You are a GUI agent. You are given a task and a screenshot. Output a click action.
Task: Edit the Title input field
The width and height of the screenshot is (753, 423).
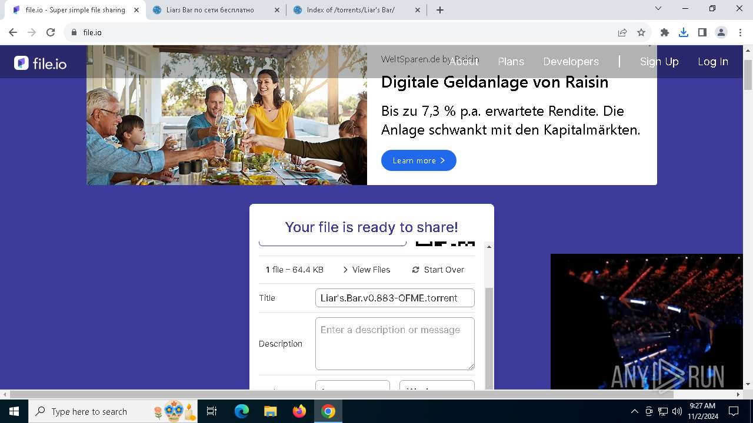[x=395, y=298]
